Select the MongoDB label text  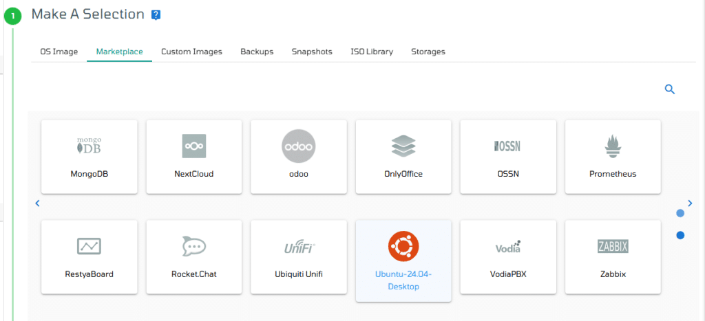tap(89, 174)
